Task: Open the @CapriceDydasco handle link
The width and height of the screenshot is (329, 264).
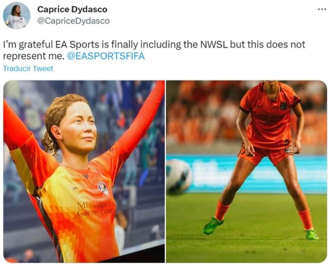Action: pos(74,21)
